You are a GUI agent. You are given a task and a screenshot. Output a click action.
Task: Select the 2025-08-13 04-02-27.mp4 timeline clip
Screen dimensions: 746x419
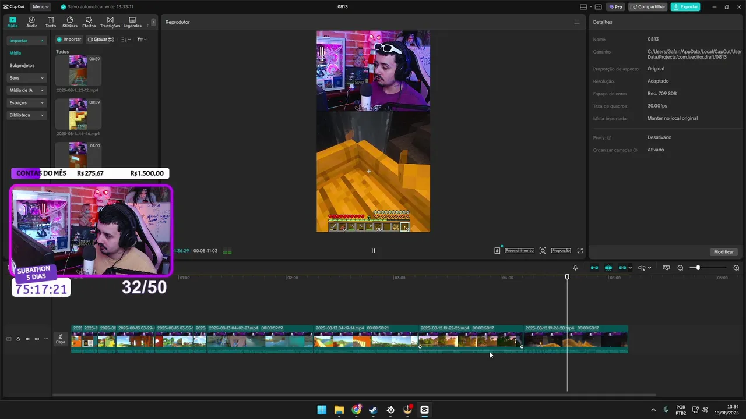pyautogui.click(x=260, y=339)
